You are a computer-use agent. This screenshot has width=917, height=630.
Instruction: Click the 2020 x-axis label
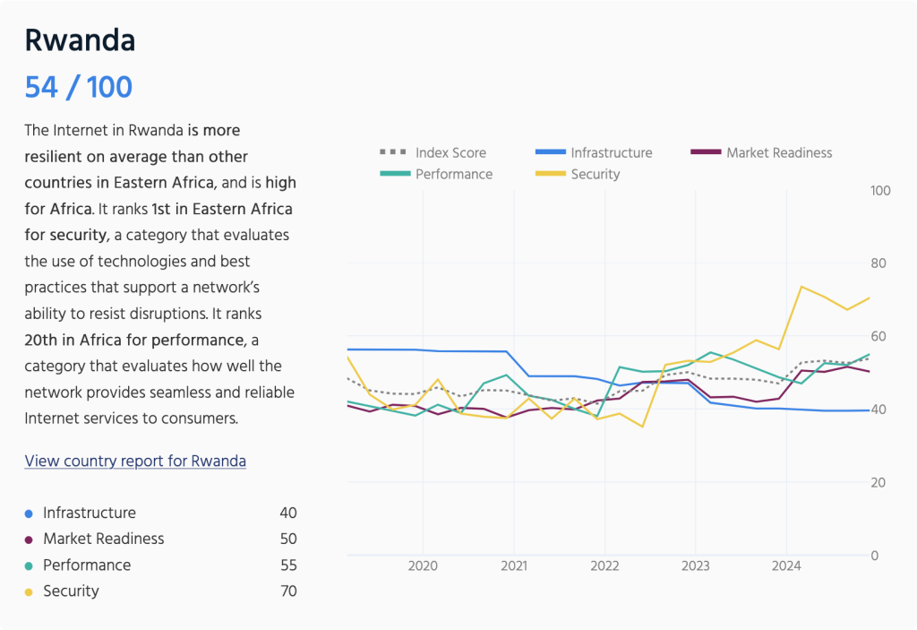(423, 565)
